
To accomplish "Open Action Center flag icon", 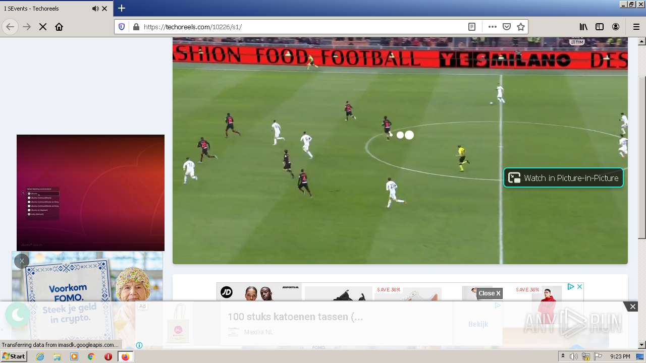I will pyautogui.click(x=598, y=356).
